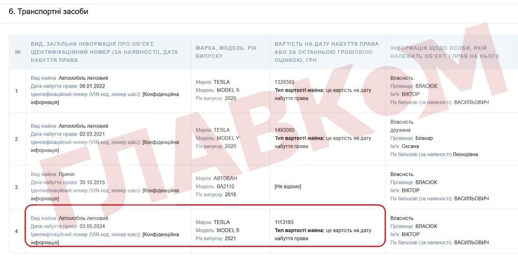Select the acquisition date 03.05.2024
The width and height of the screenshot is (518, 257).
pos(92,226)
